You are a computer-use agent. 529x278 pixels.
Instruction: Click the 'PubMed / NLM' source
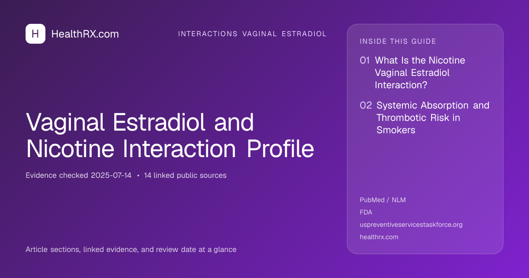(383, 200)
